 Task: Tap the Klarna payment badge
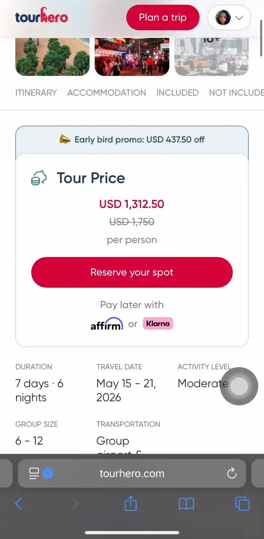pyautogui.click(x=158, y=324)
